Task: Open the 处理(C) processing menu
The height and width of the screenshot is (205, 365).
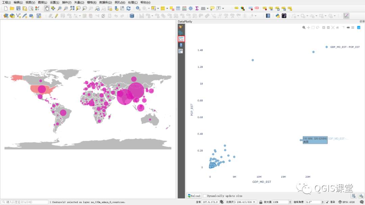Action: tap(133, 2)
